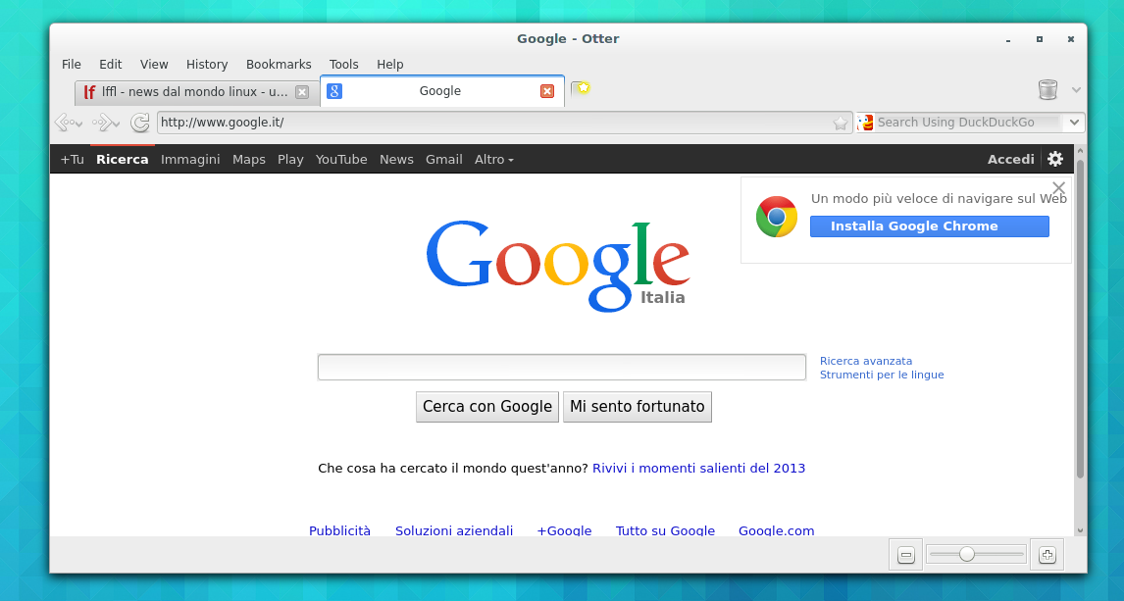Open the Play link
Image resolution: width=1124 pixels, height=601 pixels.
290,160
